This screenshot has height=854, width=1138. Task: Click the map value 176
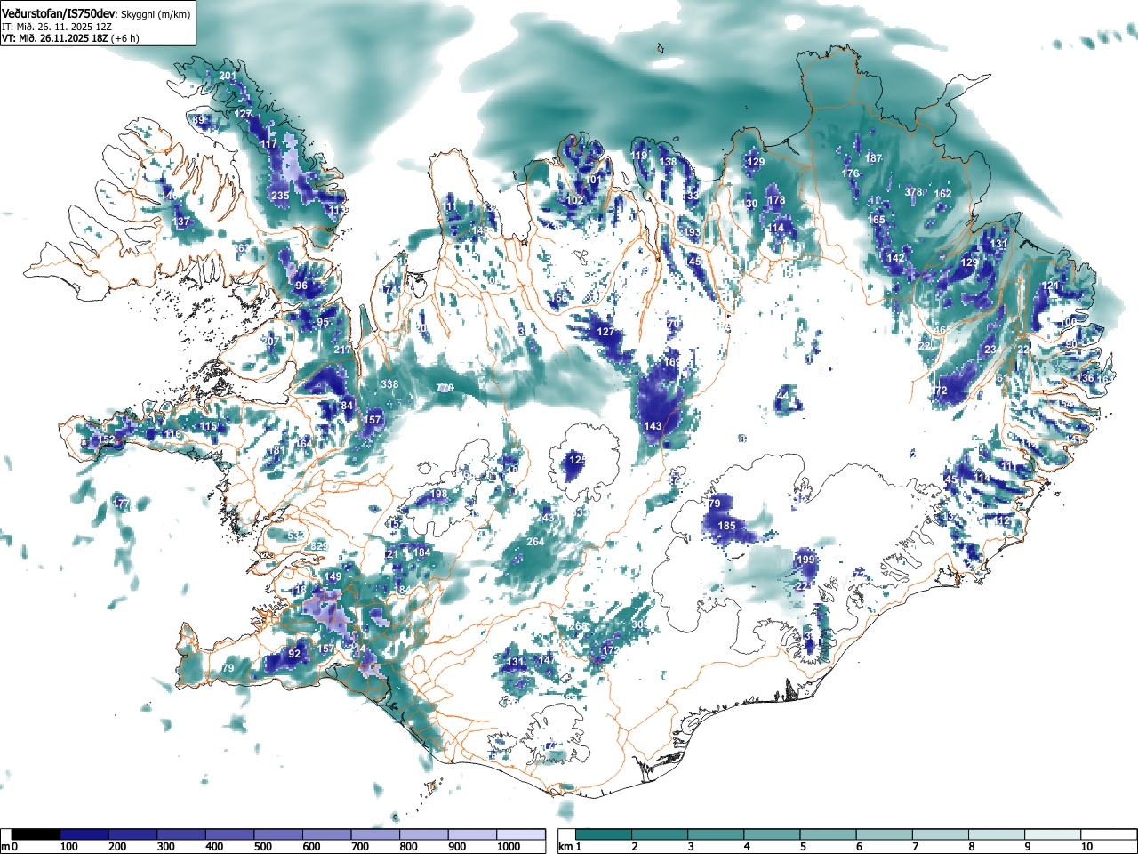coord(851,173)
